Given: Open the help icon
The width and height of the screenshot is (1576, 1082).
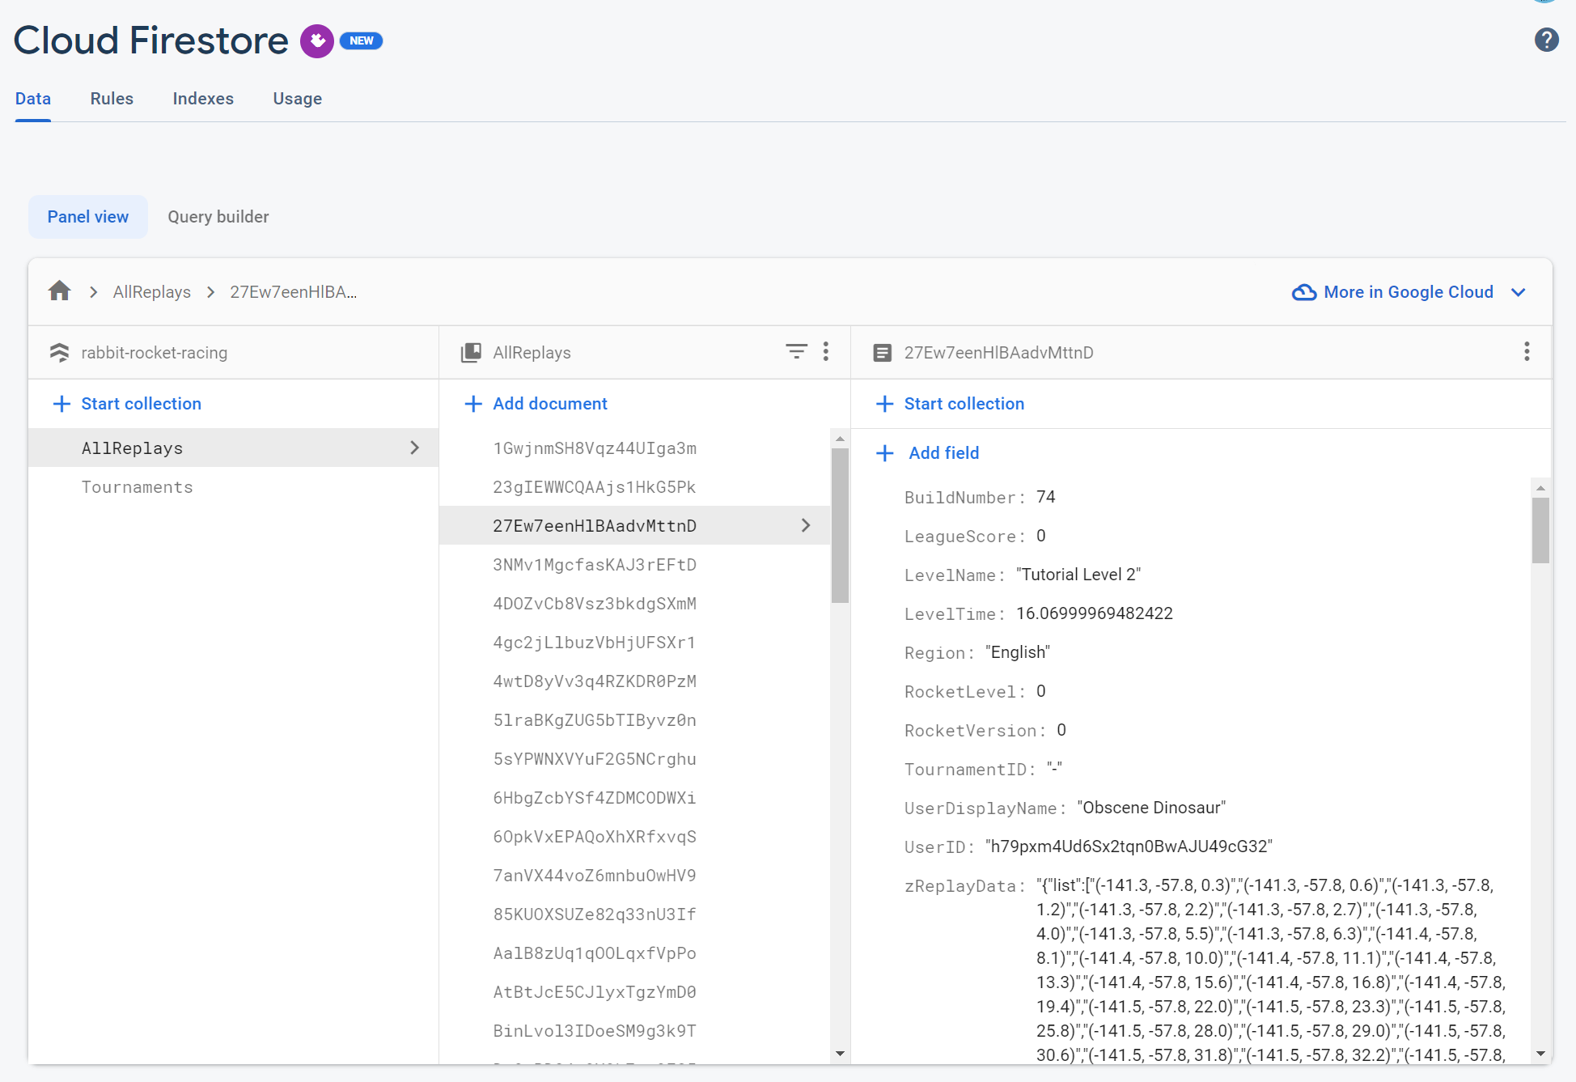Looking at the screenshot, I should coord(1546,40).
